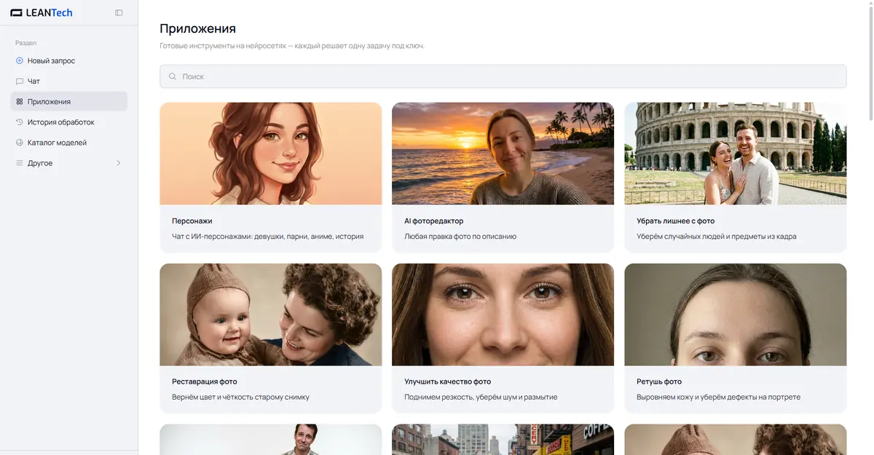Viewport: 874px width, 455px height.
Task: Open Реставрация фото thumbnail with baby
Action: point(271,314)
